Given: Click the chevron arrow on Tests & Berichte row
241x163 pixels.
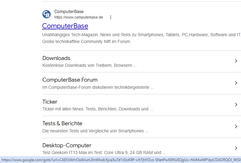Looking at the screenshot, I should pos(236,127).
